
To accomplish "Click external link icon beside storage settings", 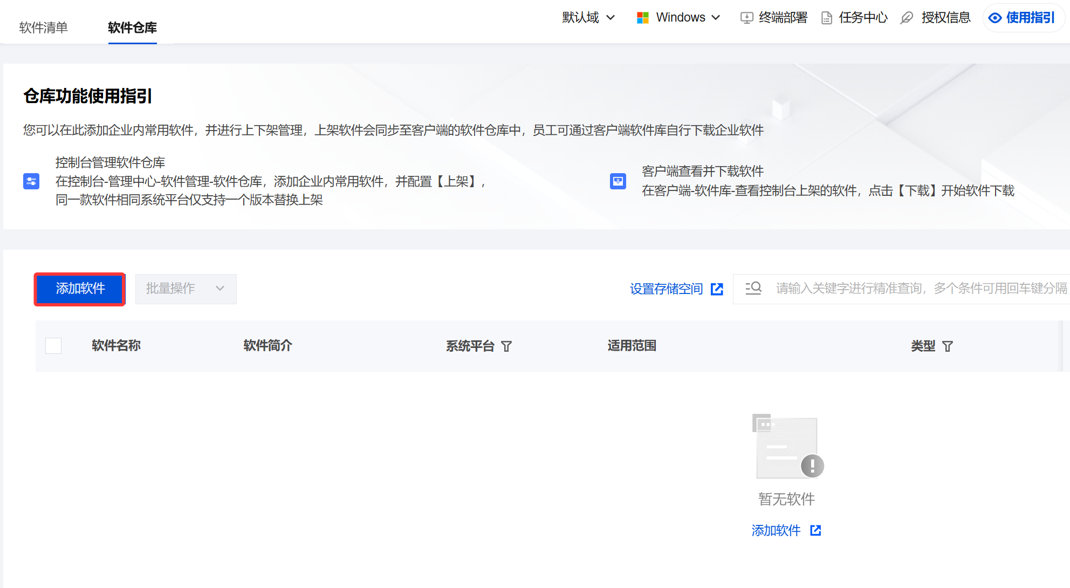I will click(717, 289).
